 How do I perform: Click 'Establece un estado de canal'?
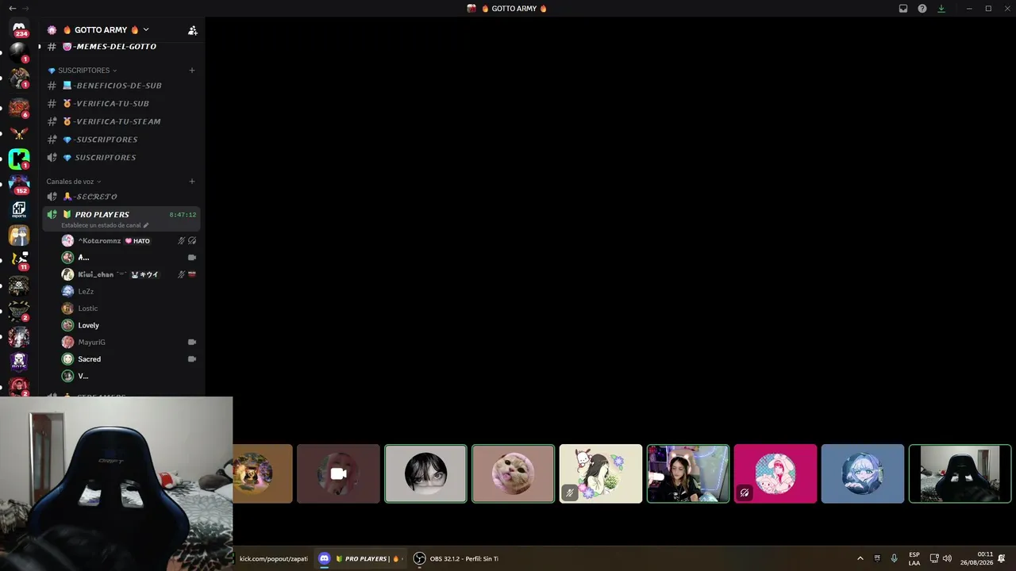(x=101, y=225)
